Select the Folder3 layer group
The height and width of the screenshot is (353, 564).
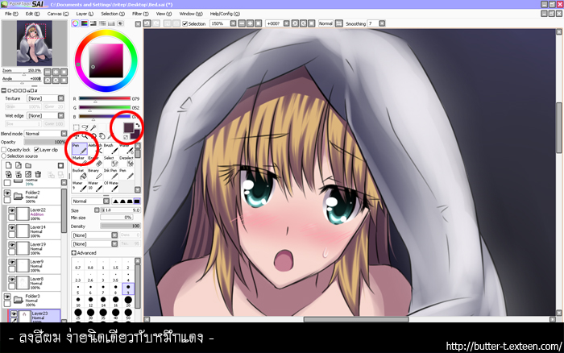(x=31, y=301)
